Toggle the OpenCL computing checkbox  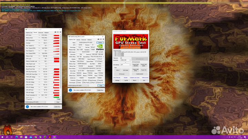coord(77,80)
